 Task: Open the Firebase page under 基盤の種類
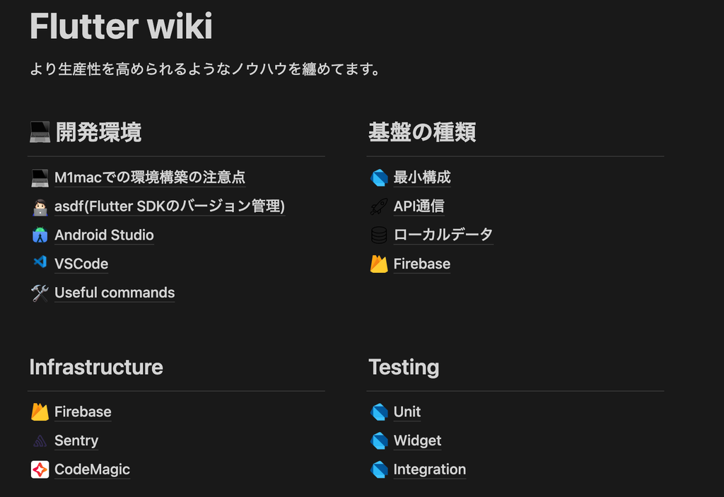(422, 264)
